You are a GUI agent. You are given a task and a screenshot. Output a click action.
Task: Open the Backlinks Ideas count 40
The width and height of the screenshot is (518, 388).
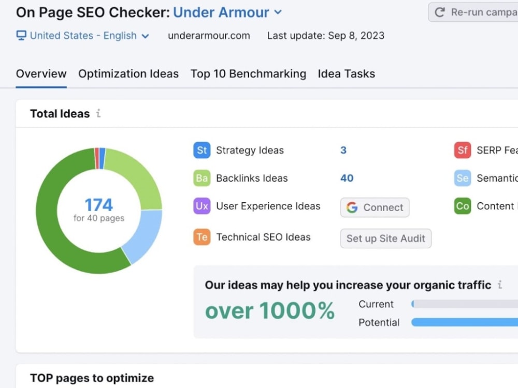pyautogui.click(x=347, y=178)
